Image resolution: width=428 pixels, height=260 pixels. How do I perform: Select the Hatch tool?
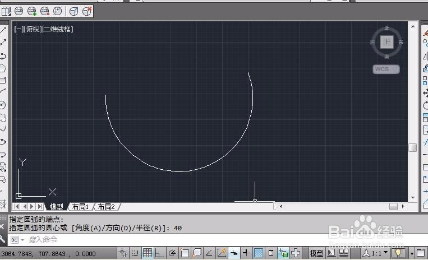coord(3,204)
